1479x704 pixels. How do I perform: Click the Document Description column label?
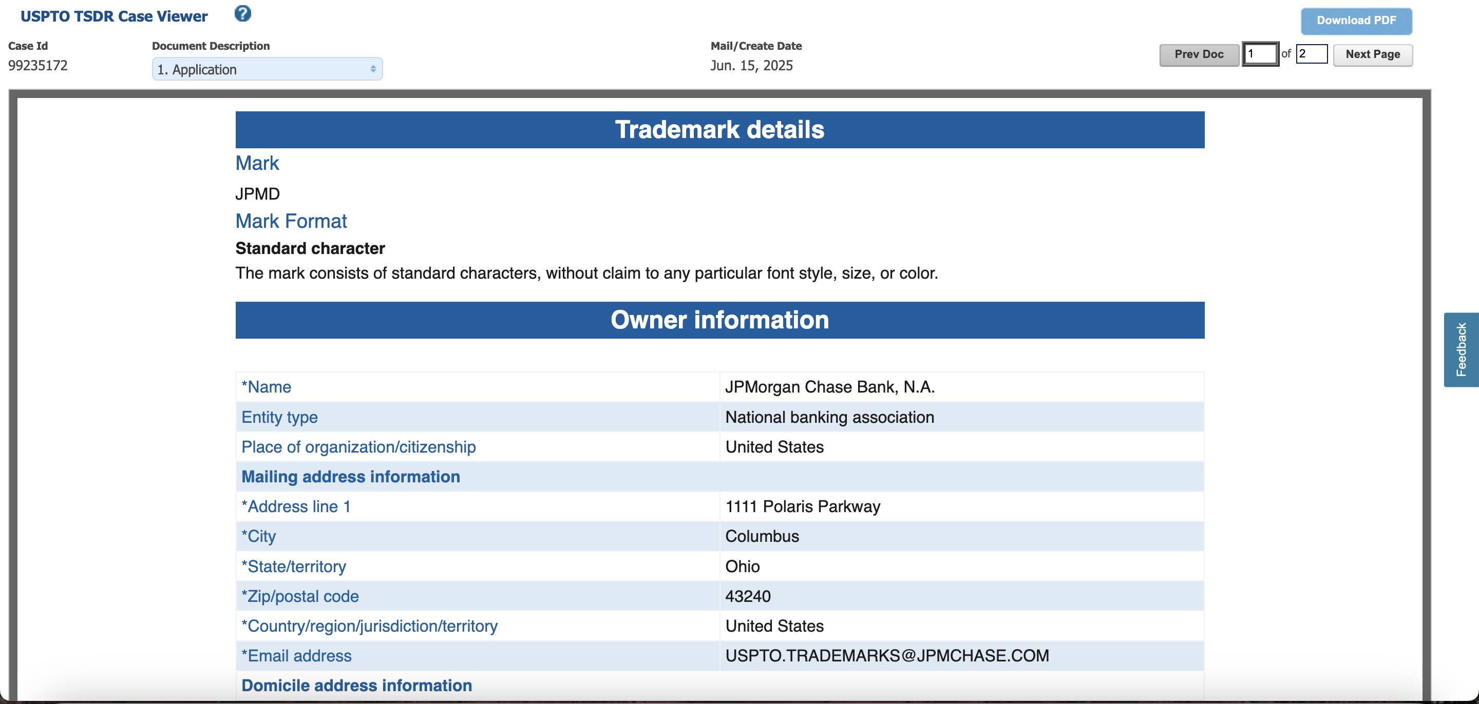pos(211,46)
